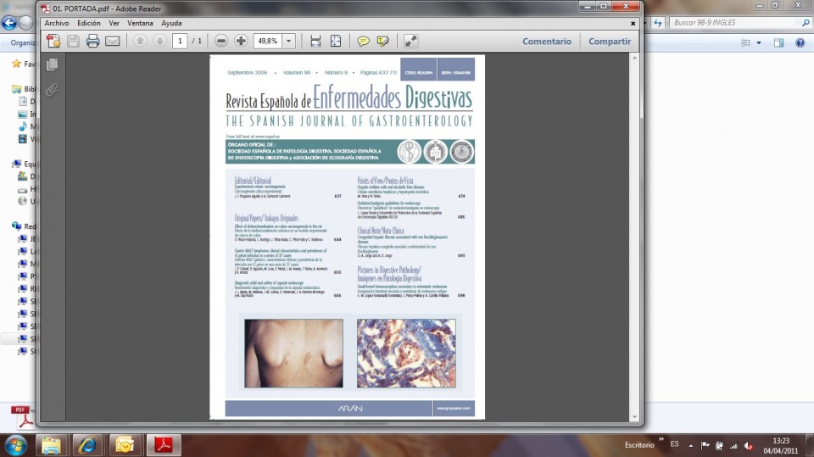This screenshot has height=457, width=814.
Task: Show hidden tray icons arrow
Action: 690,446
